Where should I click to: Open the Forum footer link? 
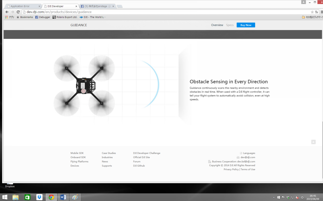tap(137, 162)
